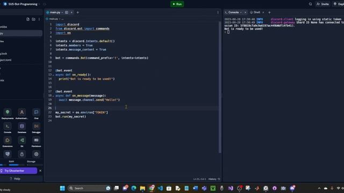The height and width of the screenshot is (193, 344).
Task: Open the Markdown tool
Action: click(x=36, y=142)
